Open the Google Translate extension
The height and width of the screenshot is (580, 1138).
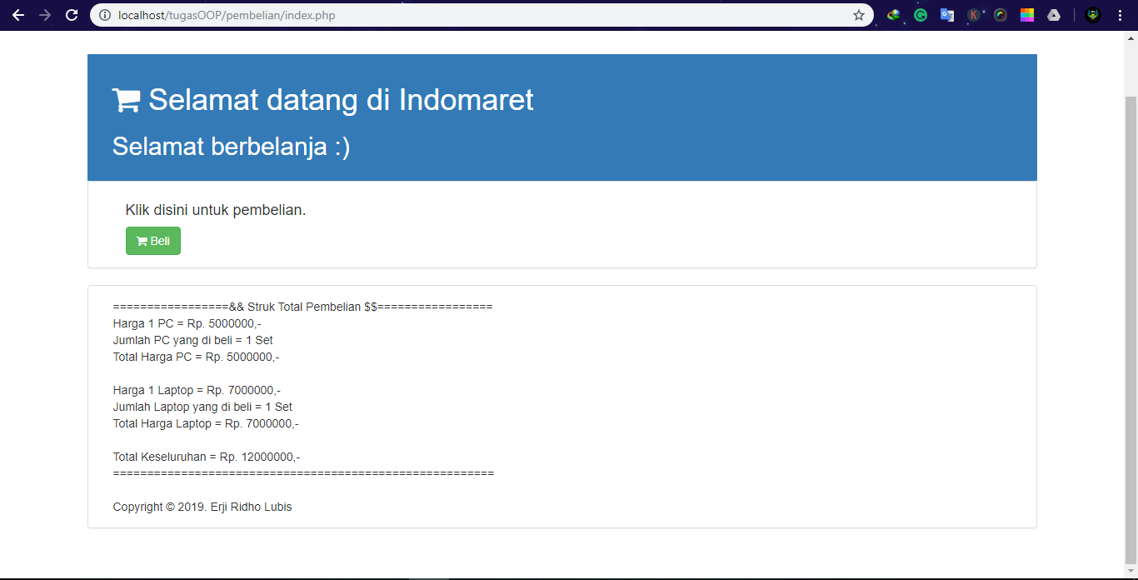[x=947, y=15]
